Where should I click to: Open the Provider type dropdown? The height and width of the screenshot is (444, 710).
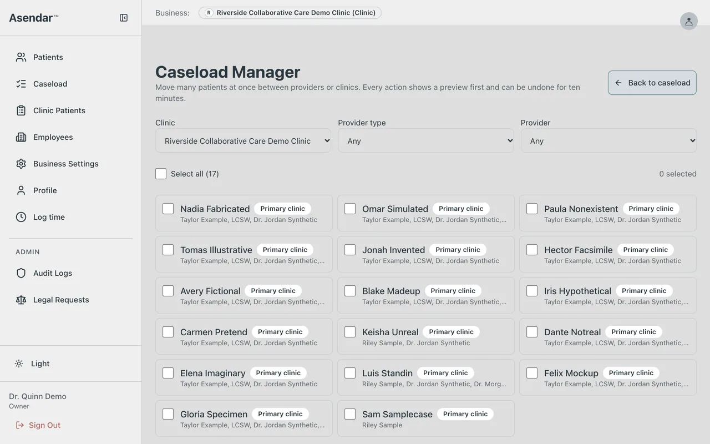click(426, 141)
